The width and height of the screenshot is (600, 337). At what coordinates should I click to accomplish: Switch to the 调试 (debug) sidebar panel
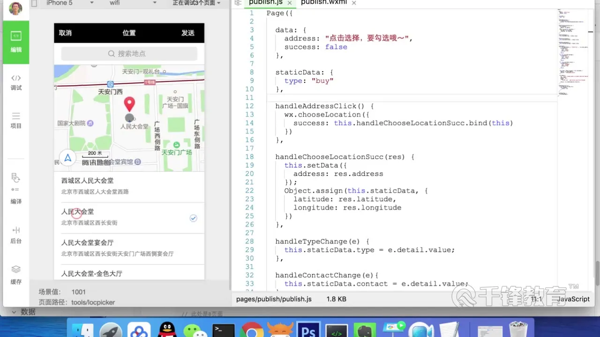click(16, 82)
